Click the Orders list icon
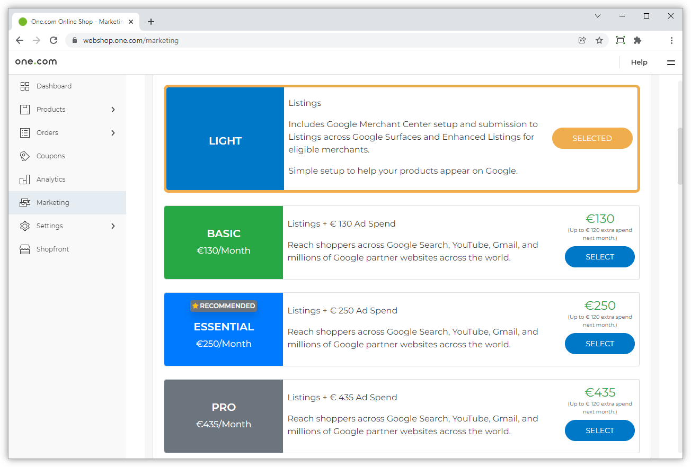The width and height of the screenshot is (691, 467). tap(25, 133)
